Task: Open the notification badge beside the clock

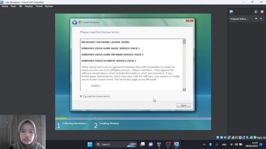Action: tap(261, 144)
